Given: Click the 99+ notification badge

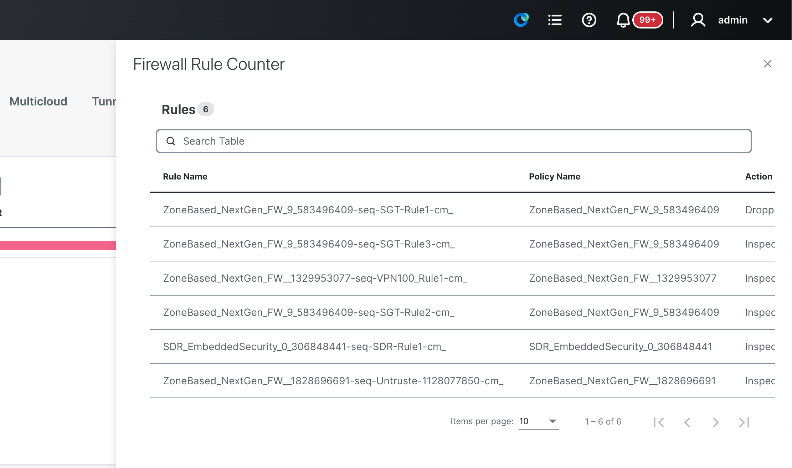Looking at the screenshot, I should (x=648, y=20).
